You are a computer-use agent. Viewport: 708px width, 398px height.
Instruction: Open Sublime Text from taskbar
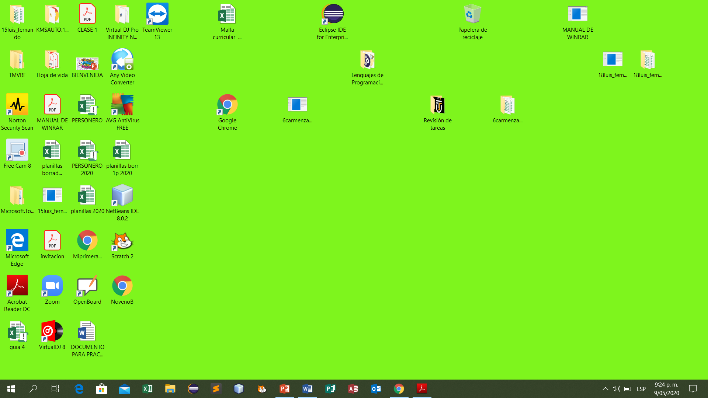click(x=216, y=389)
